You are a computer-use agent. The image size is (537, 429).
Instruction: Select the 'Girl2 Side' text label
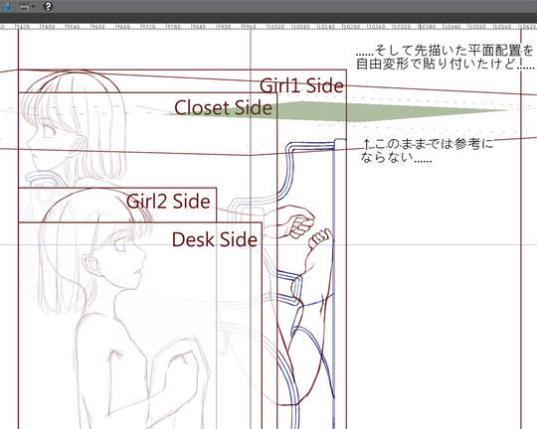tap(168, 202)
